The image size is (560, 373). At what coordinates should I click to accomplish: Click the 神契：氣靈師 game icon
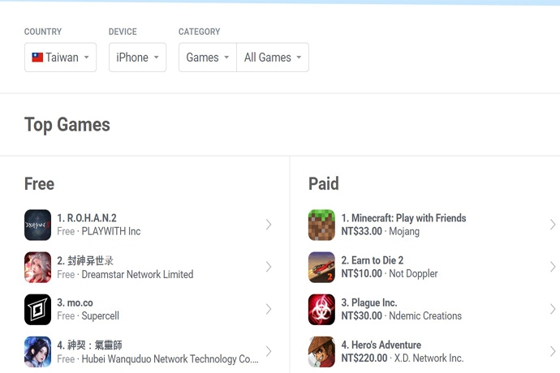tap(37, 352)
